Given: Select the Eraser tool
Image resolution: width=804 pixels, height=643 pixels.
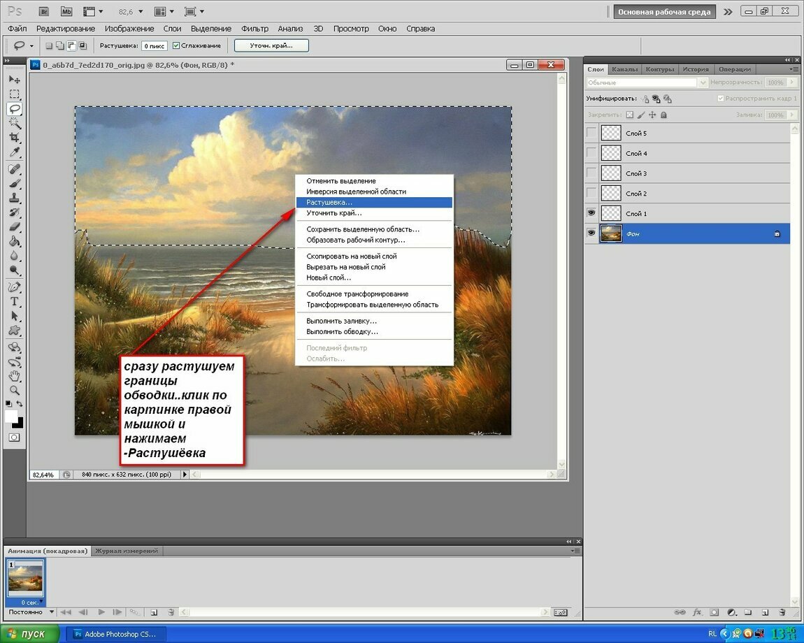Looking at the screenshot, I should coord(15,226).
